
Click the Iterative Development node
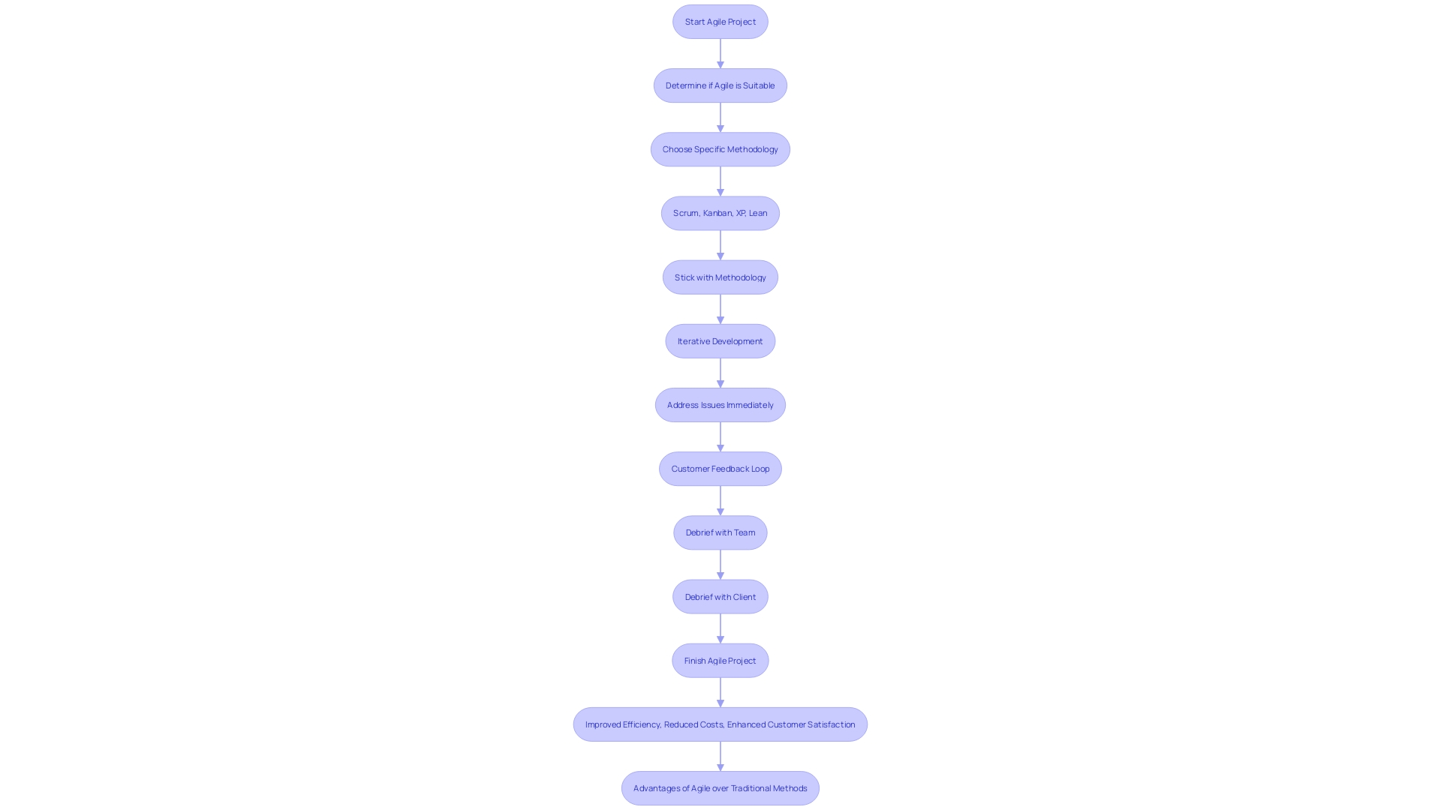click(720, 340)
